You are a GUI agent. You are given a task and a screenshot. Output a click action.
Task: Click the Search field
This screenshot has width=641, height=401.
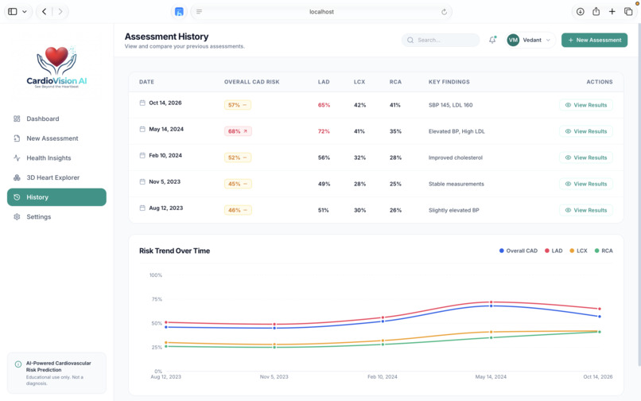(x=441, y=40)
